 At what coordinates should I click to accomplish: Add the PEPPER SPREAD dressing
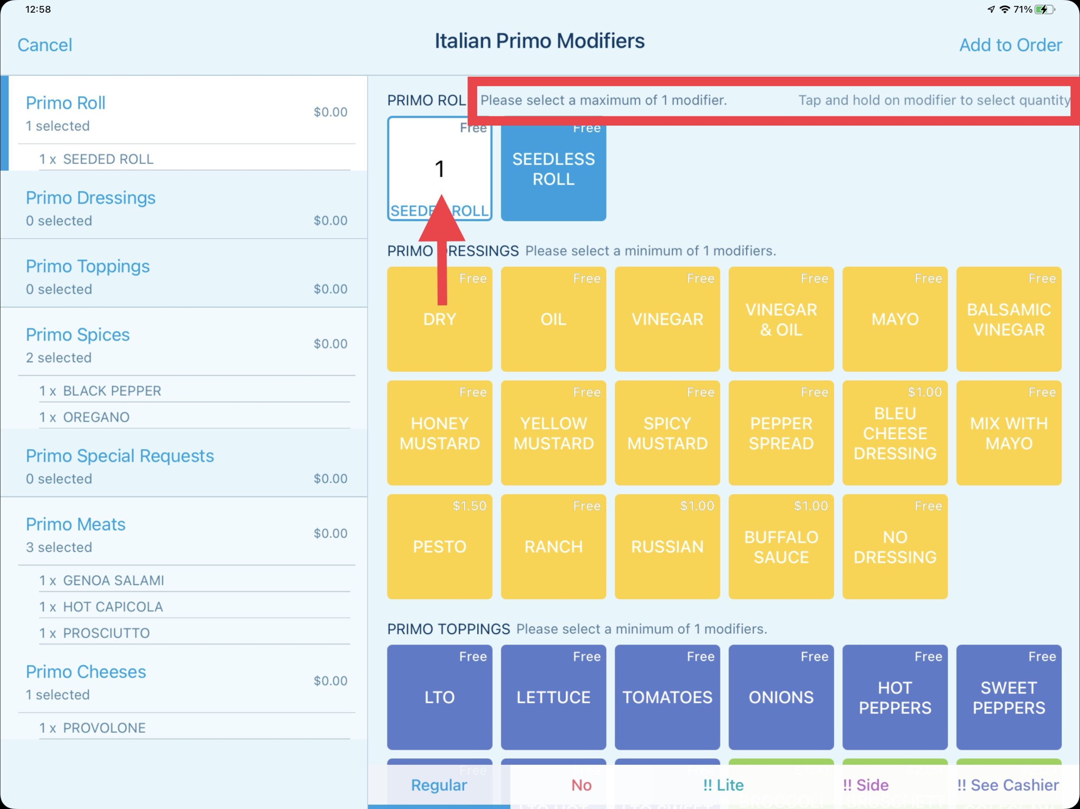pyautogui.click(x=781, y=433)
